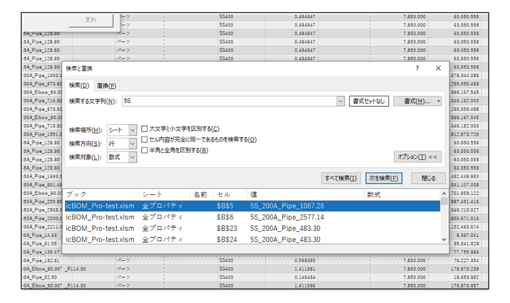Click the 書式セットなし preview button

pyautogui.click(x=369, y=101)
